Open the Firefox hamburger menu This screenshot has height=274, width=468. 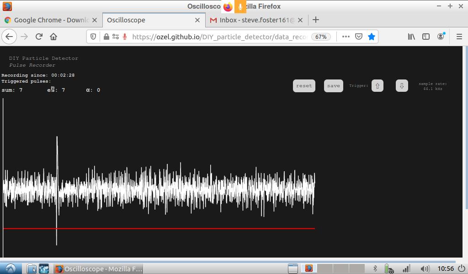[459, 37]
